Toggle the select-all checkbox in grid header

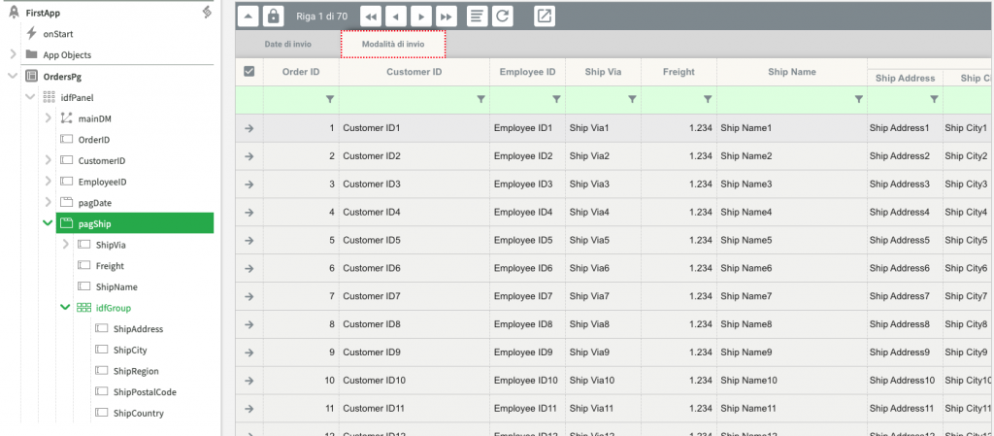[x=249, y=72]
